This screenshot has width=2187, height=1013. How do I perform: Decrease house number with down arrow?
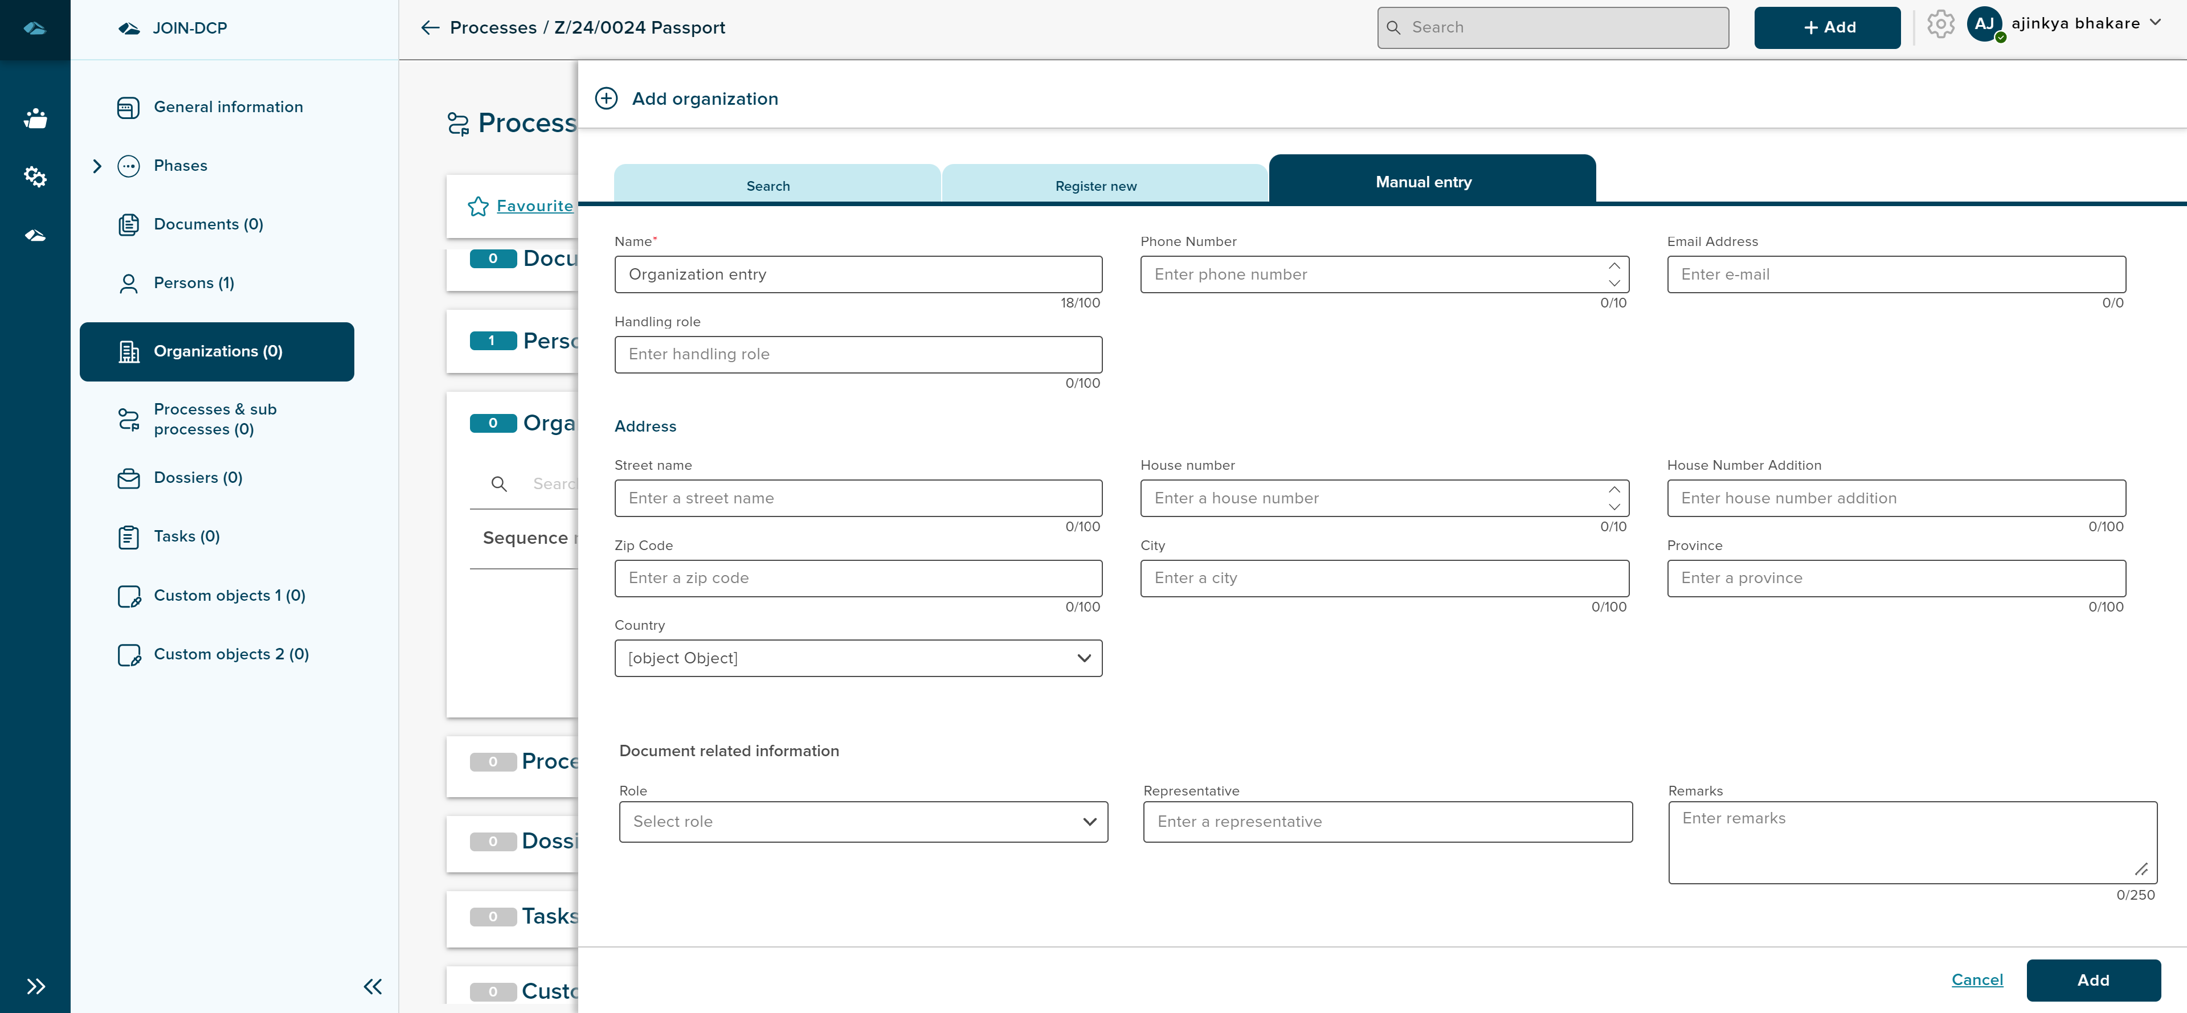pyautogui.click(x=1614, y=507)
